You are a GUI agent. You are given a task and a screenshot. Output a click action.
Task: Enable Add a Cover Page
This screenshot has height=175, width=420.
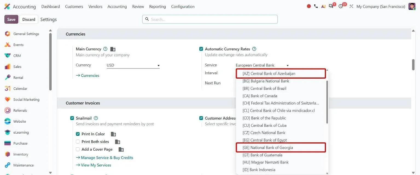[78, 149]
